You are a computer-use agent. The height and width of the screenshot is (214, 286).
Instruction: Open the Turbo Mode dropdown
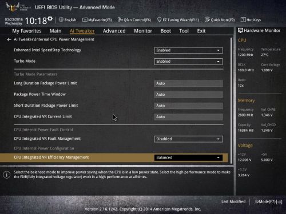coord(188,62)
